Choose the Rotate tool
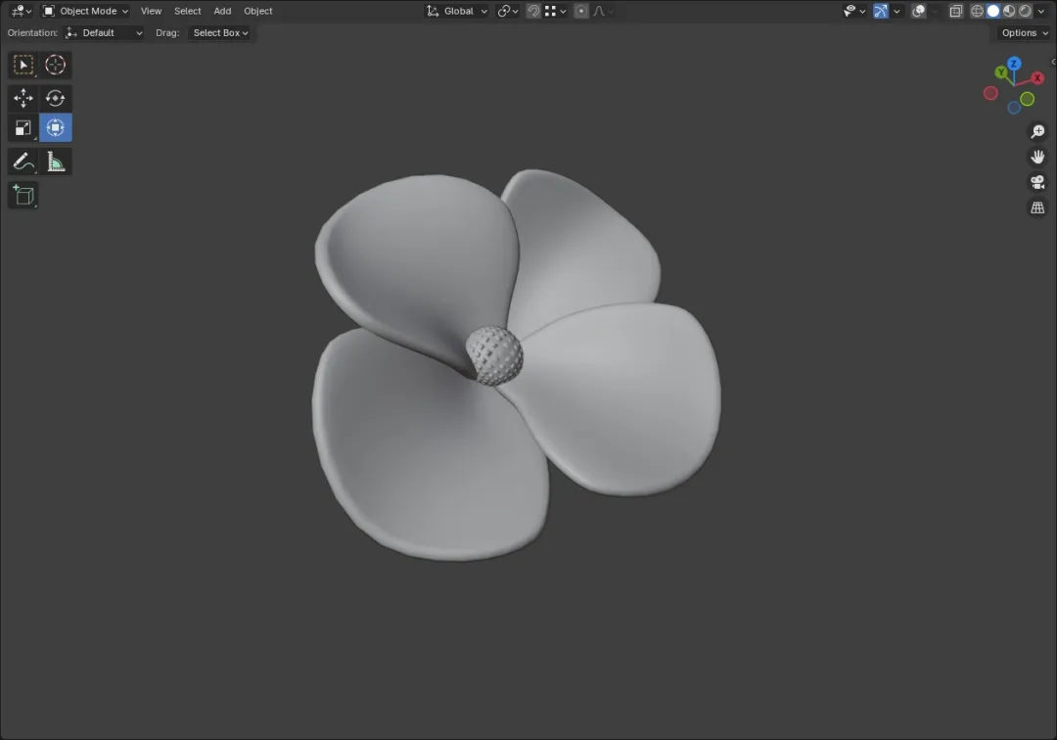This screenshot has width=1057, height=740. tap(55, 98)
